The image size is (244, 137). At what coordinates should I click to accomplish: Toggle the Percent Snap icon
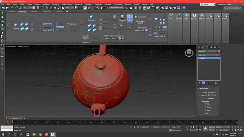click(x=98, y=8)
